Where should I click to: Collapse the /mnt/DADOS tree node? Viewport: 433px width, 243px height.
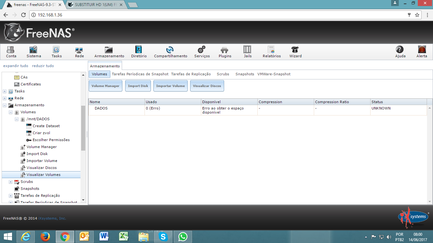(x=16, y=119)
